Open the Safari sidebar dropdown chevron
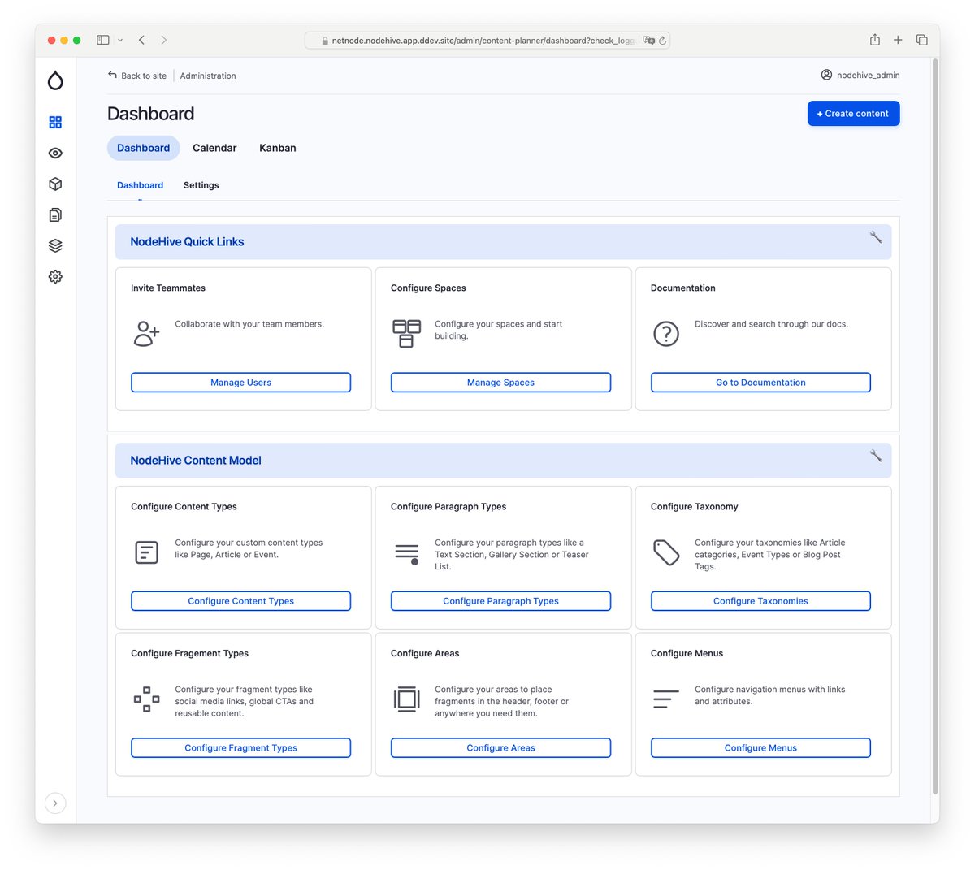This screenshot has width=975, height=870. [120, 40]
